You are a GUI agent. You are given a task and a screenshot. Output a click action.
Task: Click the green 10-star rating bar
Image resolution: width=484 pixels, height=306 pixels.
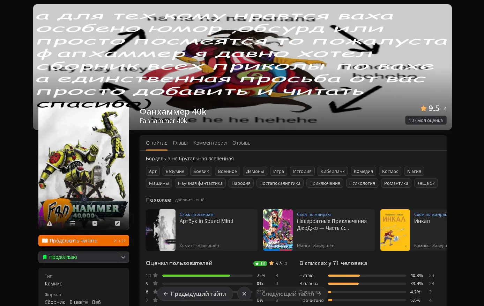click(196, 276)
